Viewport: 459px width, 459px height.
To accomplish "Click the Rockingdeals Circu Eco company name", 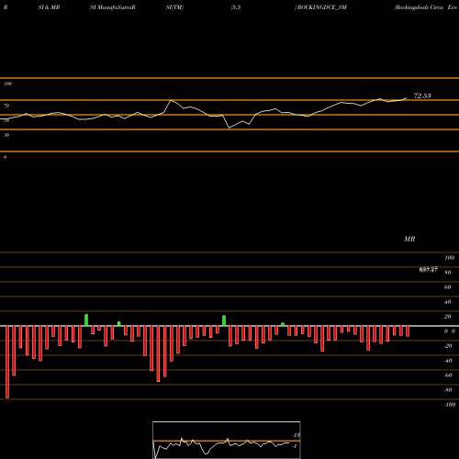I will (426, 7).
